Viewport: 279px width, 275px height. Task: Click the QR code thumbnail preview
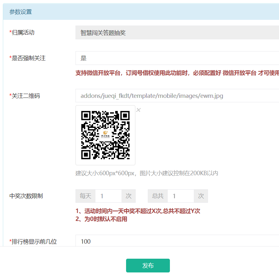(105, 135)
